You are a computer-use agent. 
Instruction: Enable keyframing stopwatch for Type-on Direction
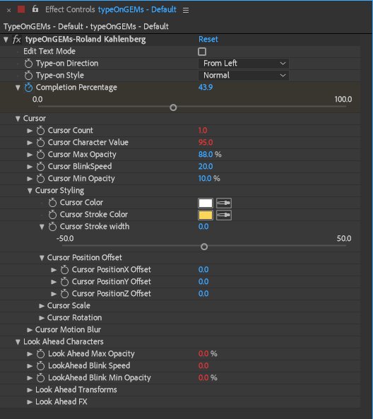click(x=28, y=64)
